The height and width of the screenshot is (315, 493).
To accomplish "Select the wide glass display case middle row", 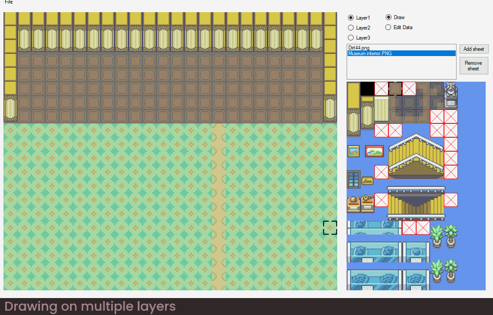I will (374, 252).
